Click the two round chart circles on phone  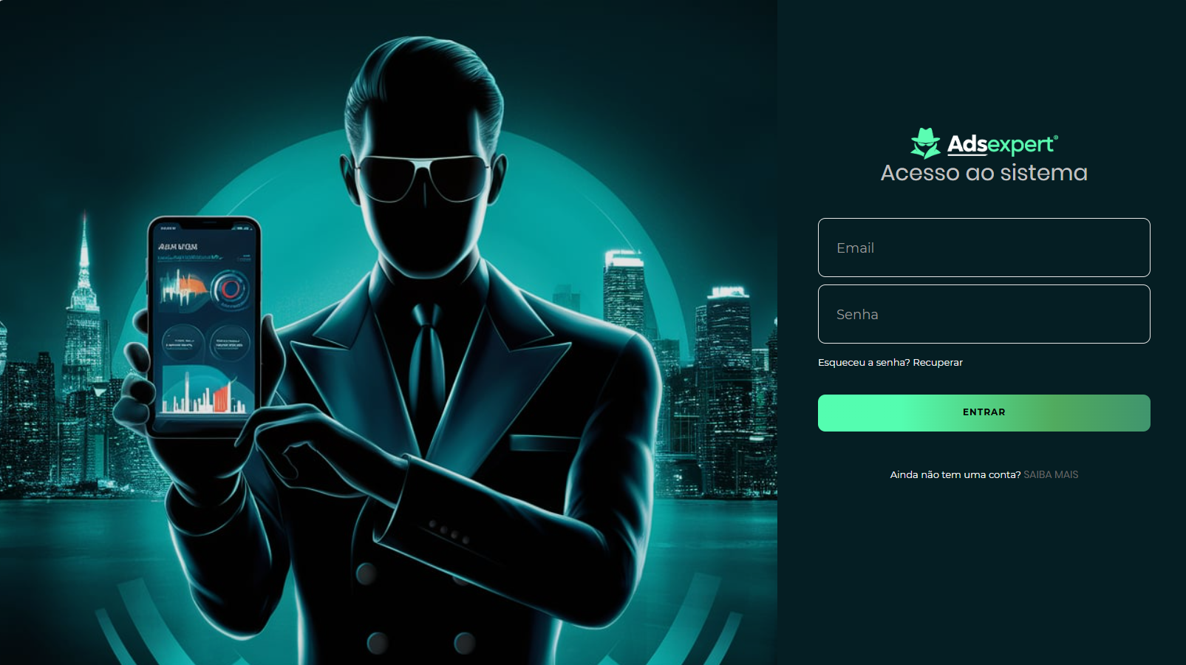coord(205,343)
